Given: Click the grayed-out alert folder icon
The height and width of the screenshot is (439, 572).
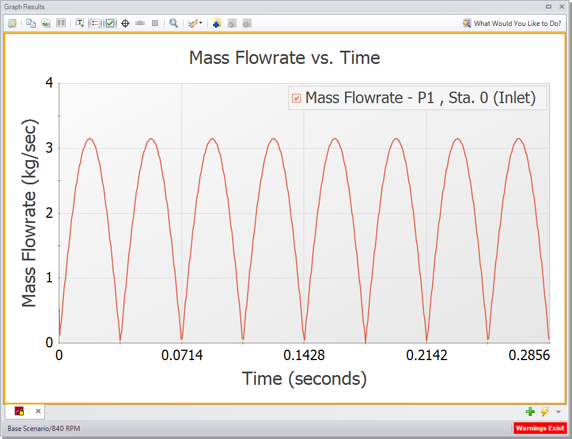Looking at the screenshot, I should (x=247, y=24).
